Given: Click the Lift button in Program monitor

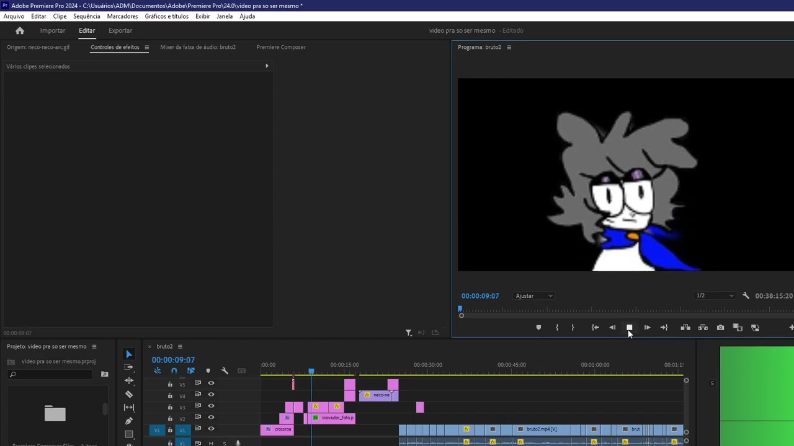Looking at the screenshot, I should pyautogui.click(x=685, y=328).
